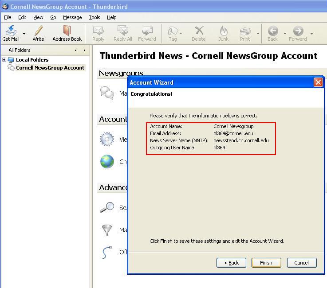The height and width of the screenshot is (288, 327).
Task: Click the Forward message toolbar icon
Action: click(x=147, y=31)
